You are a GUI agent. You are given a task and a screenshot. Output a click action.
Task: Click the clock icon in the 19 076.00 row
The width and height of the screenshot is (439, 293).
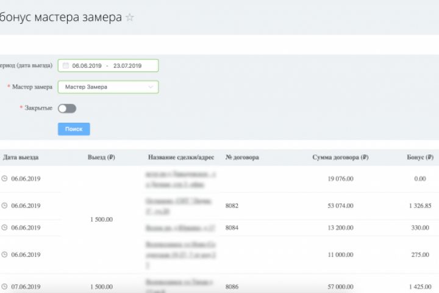click(x=5, y=179)
